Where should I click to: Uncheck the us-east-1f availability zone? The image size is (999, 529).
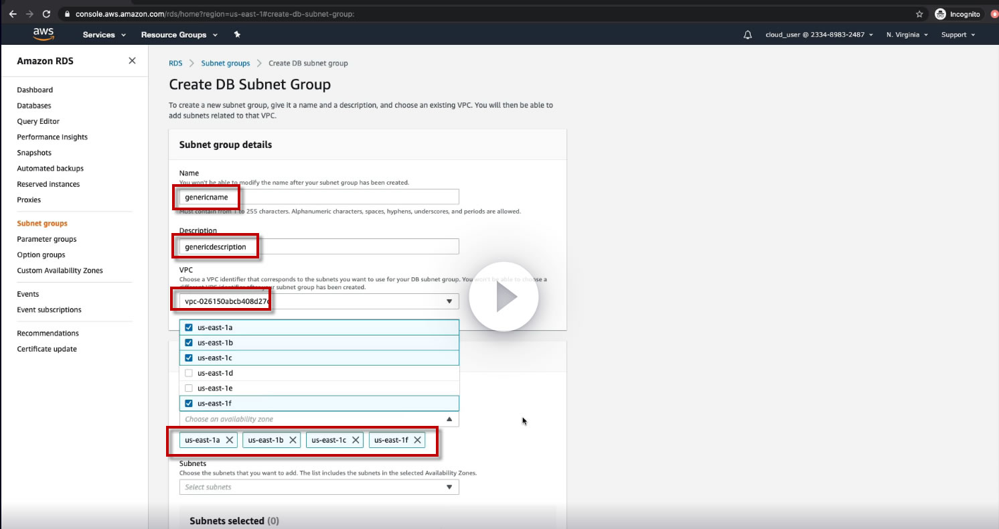coord(189,403)
